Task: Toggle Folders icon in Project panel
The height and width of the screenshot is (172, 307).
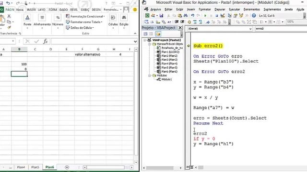Action: point(158,34)
